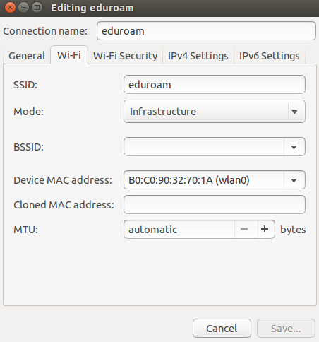Viewport: 319px width, 342px height.
Task: Select the Wi-Fi tab
Action: coord(69,55)
